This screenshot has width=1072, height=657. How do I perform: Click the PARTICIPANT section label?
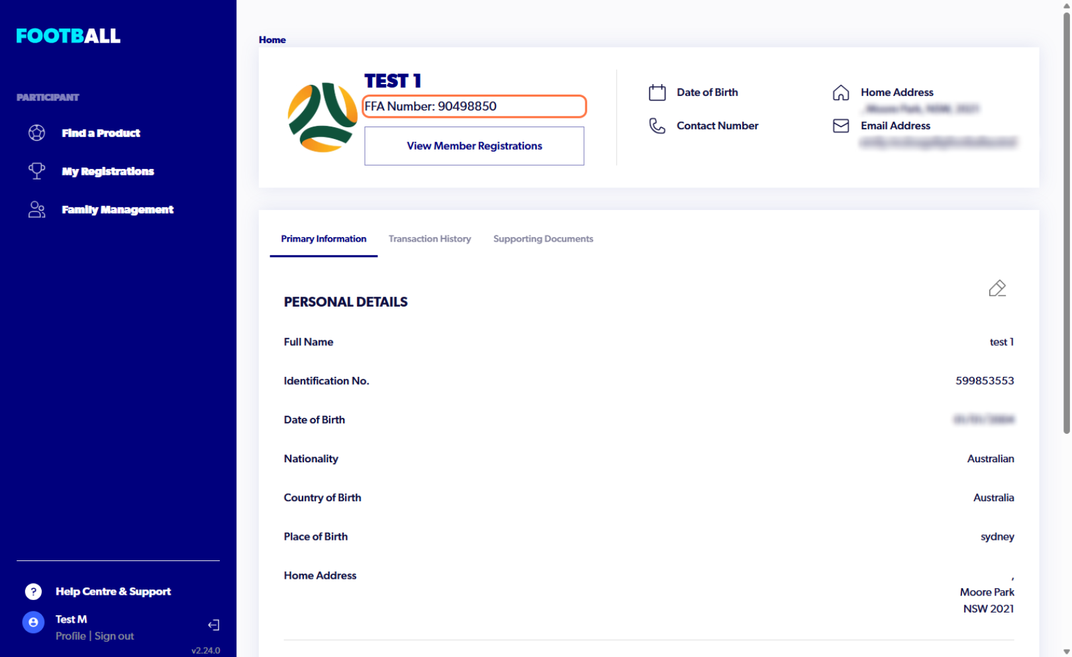[x=48, y=97]
